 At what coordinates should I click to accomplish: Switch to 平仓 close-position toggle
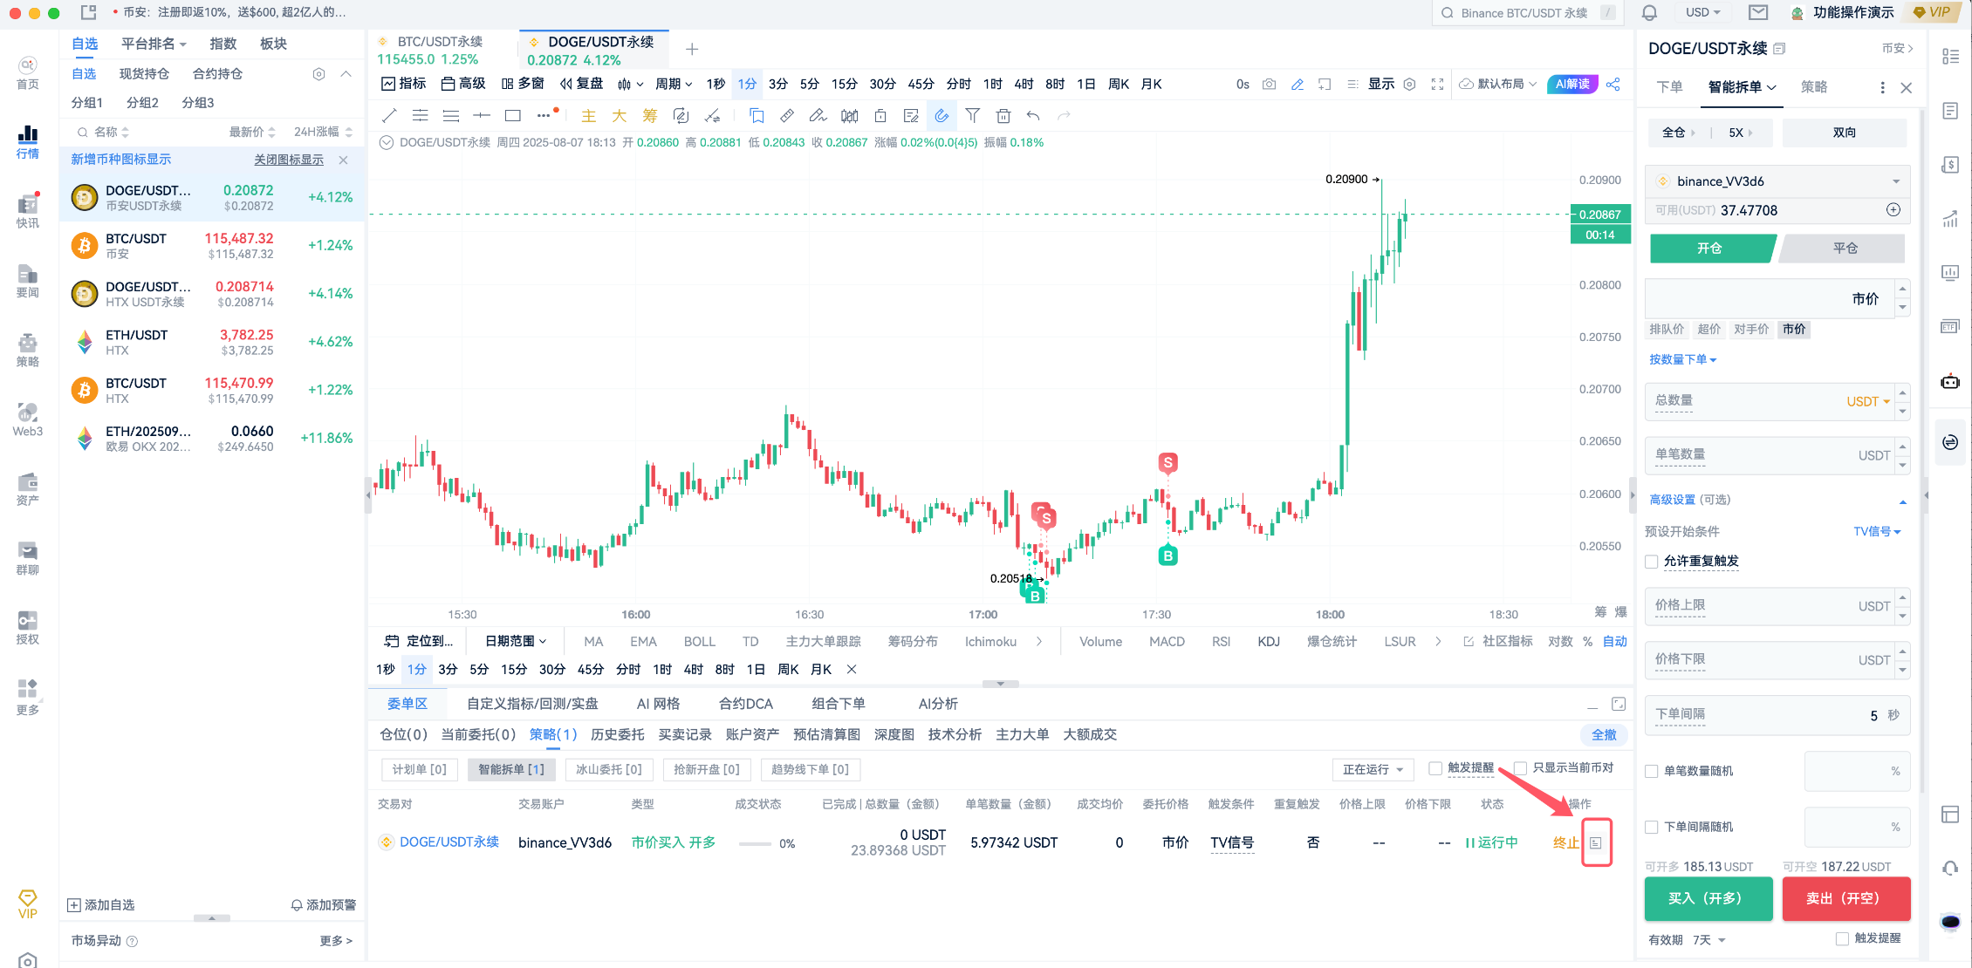point(1844,249)
